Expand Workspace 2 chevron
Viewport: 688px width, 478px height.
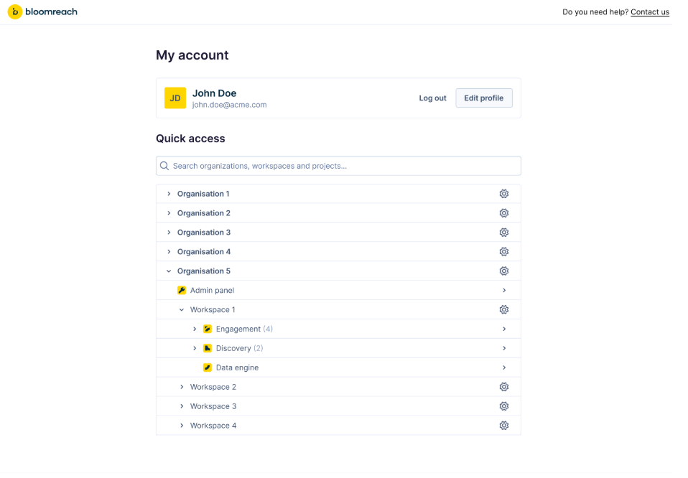[x=182, y=387]
